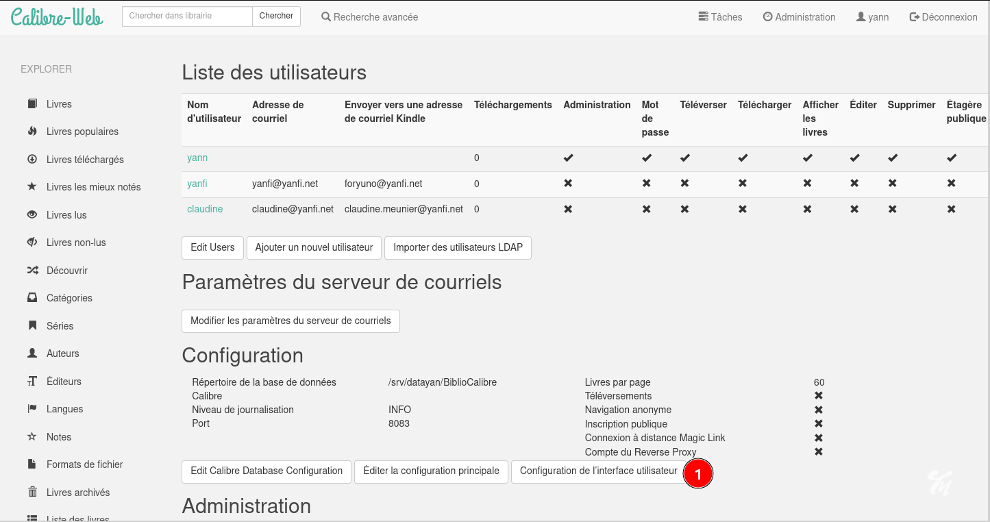Select the star icon for Livres les mieux notés
This screenshot has width=990, height=522.
(32, 187)
